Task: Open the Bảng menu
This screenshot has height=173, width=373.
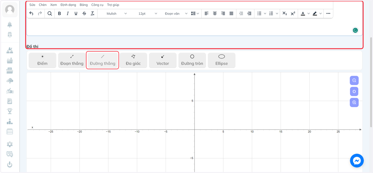Action: [84, 5]
